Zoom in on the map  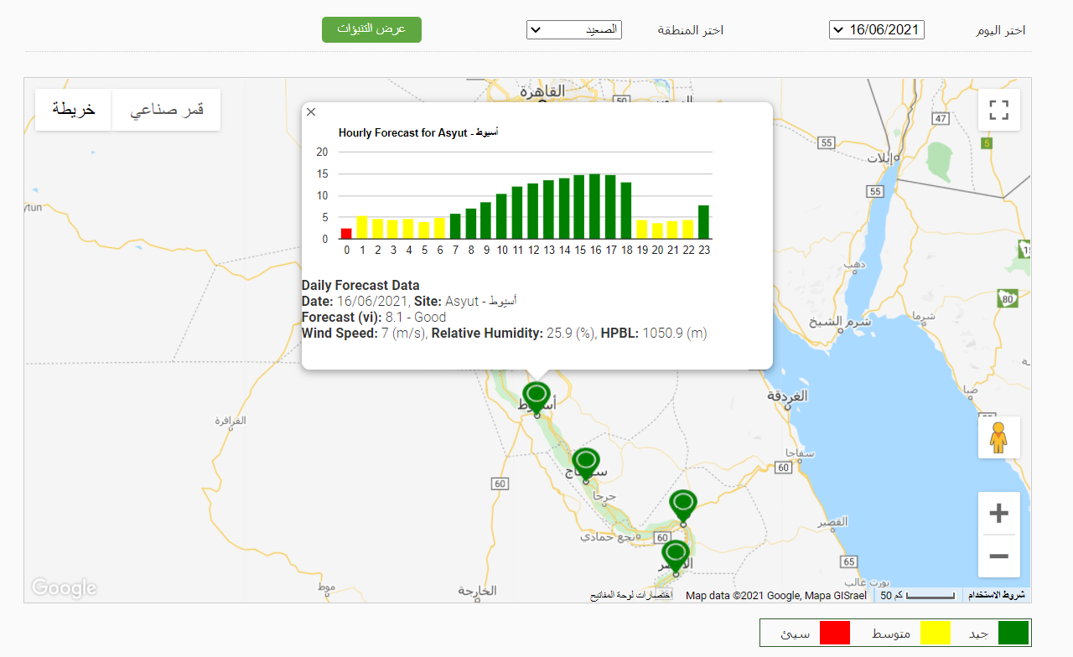998,514
